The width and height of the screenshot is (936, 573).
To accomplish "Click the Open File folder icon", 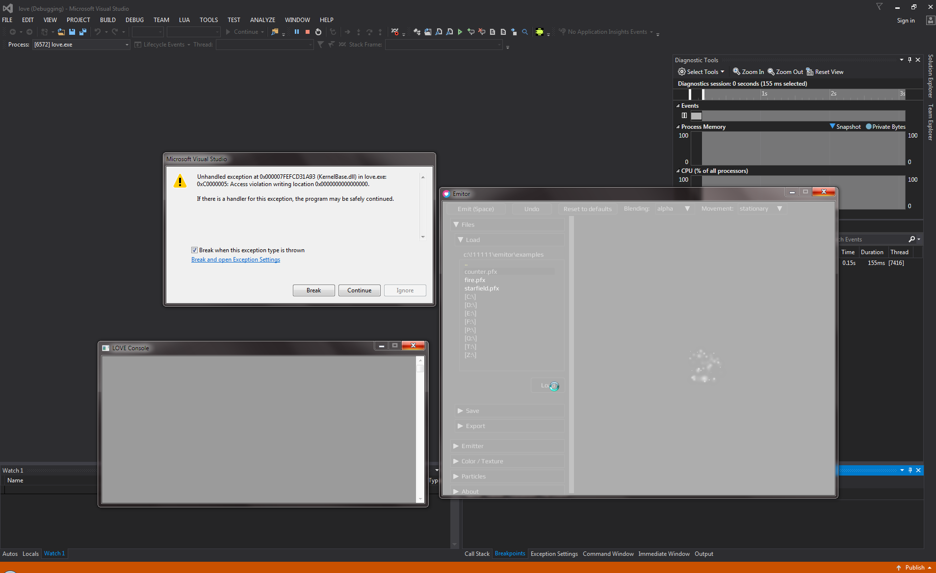I will tap(61, 32).
